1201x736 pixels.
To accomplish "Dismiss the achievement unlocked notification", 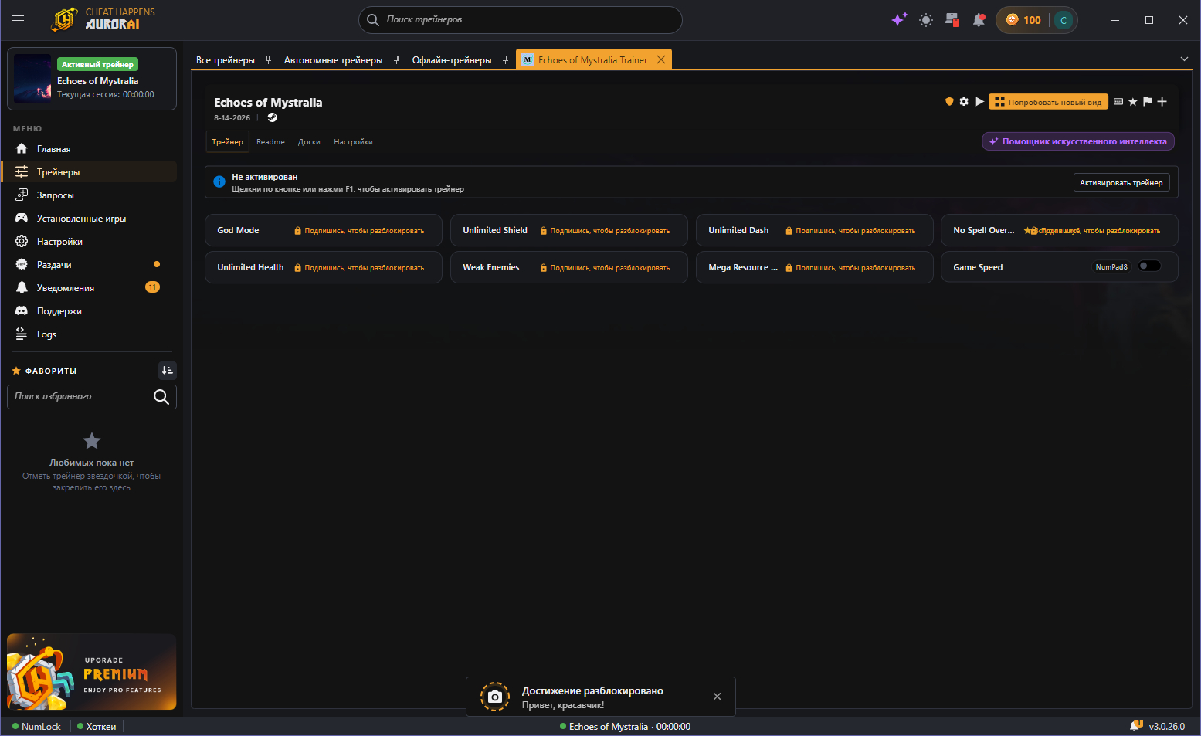I will pyautogui.click(x=718, y=697).
